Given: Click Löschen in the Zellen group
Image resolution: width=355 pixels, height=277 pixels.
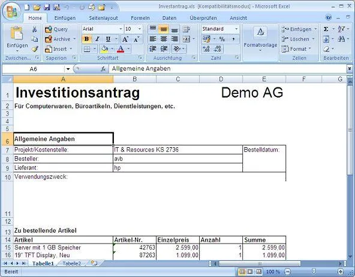Looking at the screenshot, I should coord(298,39).
